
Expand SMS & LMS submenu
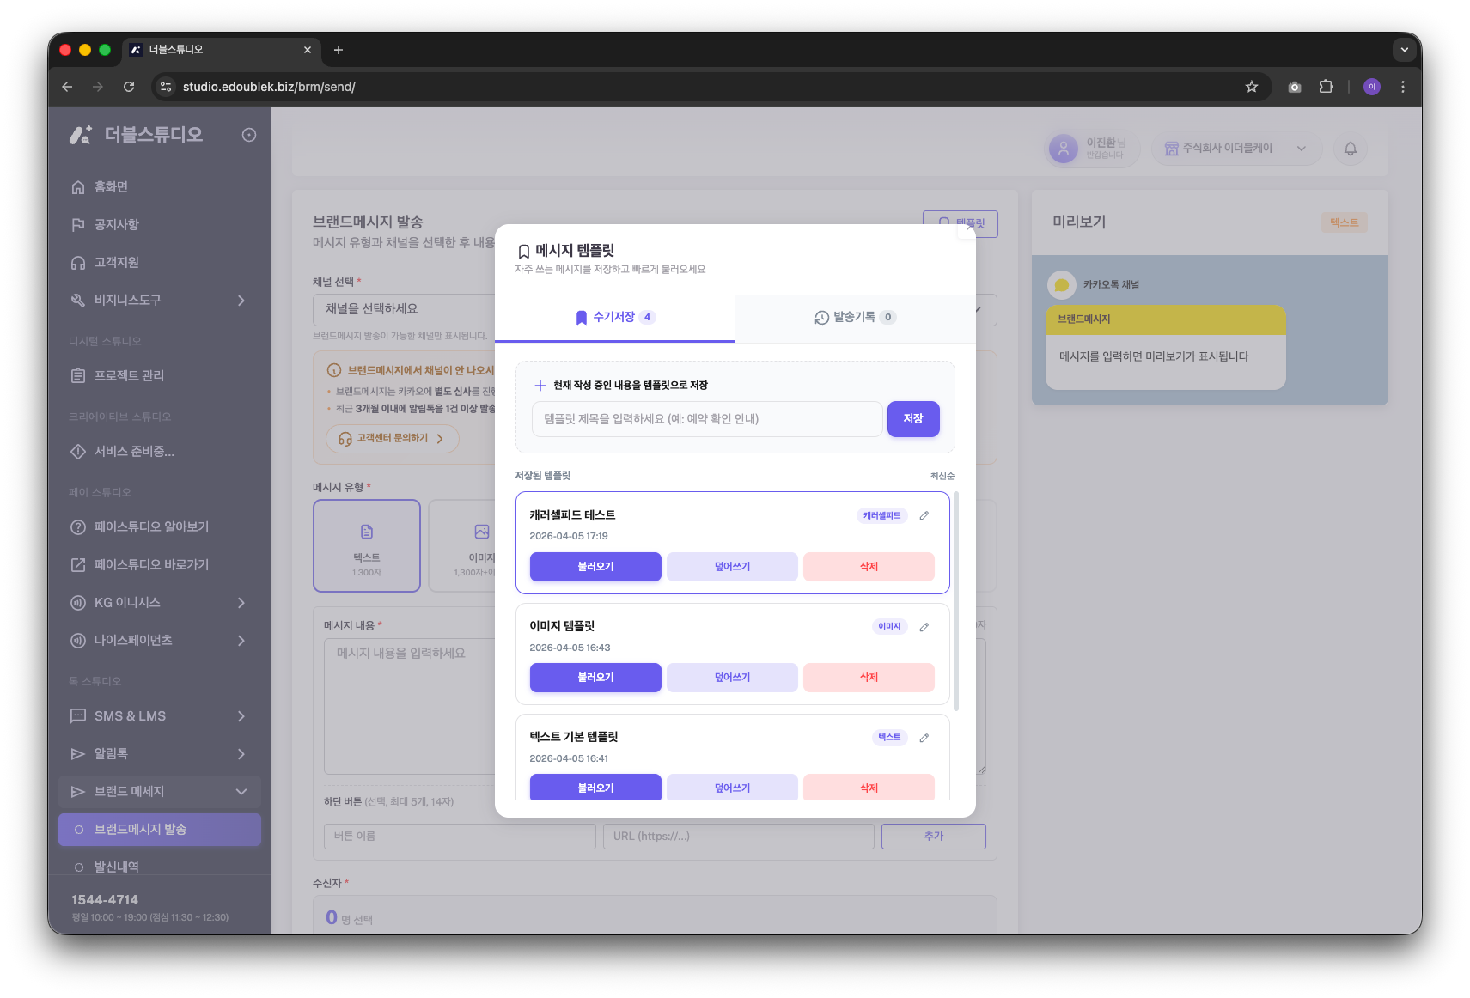(x=241, y=716)
